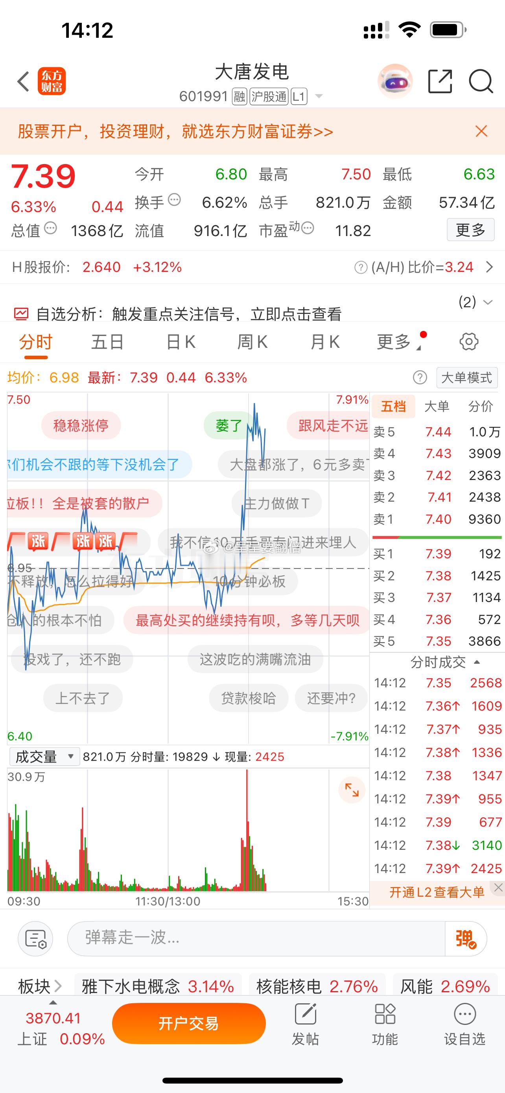Expand the 板块 sector list
The height and width of the screenshot is (1093, 505).
[39, 986]
